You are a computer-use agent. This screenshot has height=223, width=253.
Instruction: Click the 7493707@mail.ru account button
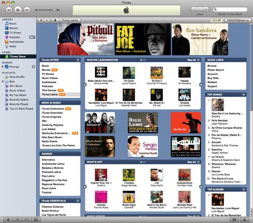[x=238, y=20]
